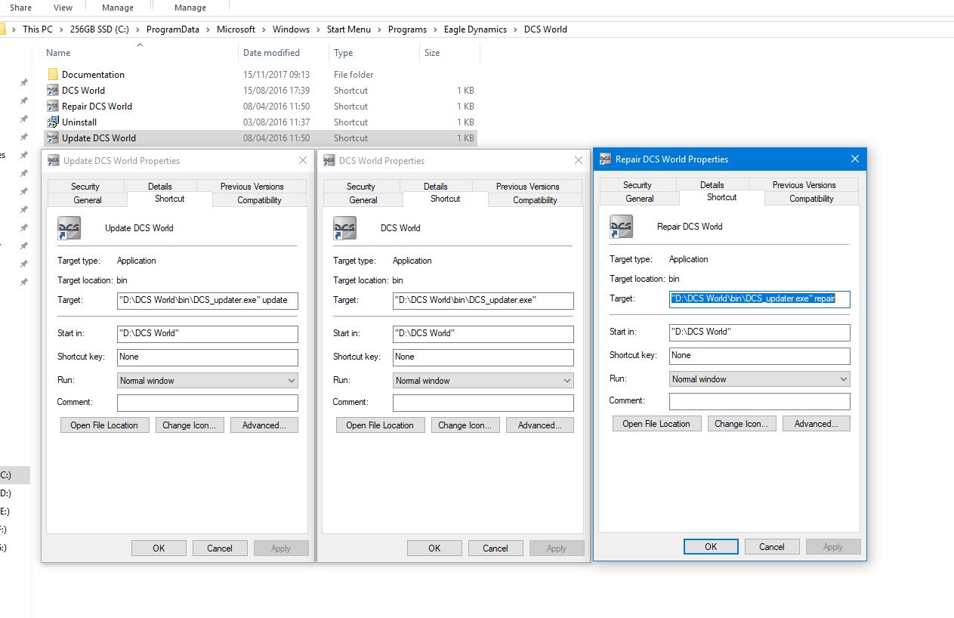Expand the breadcrumb chevron after Eagle Dynamics
This screenshot has width=954, height=618.
click(x=516, y=29)
